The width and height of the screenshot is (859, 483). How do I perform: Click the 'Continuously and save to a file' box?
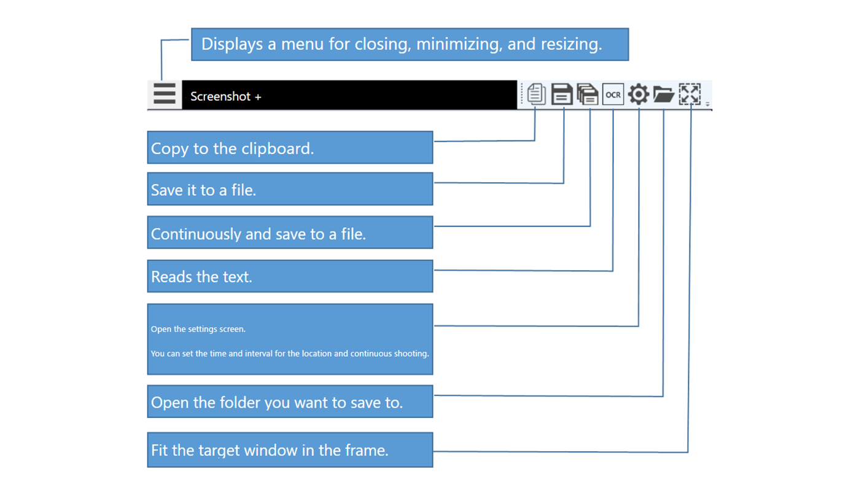(290, 232)
